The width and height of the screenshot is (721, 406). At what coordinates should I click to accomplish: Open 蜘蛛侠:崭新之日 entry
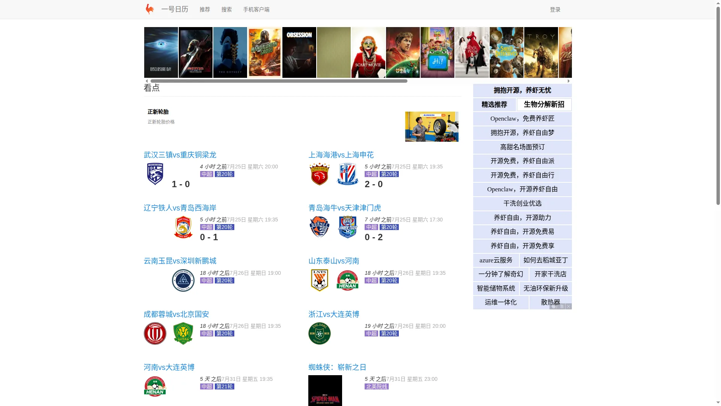click(337, 367)
